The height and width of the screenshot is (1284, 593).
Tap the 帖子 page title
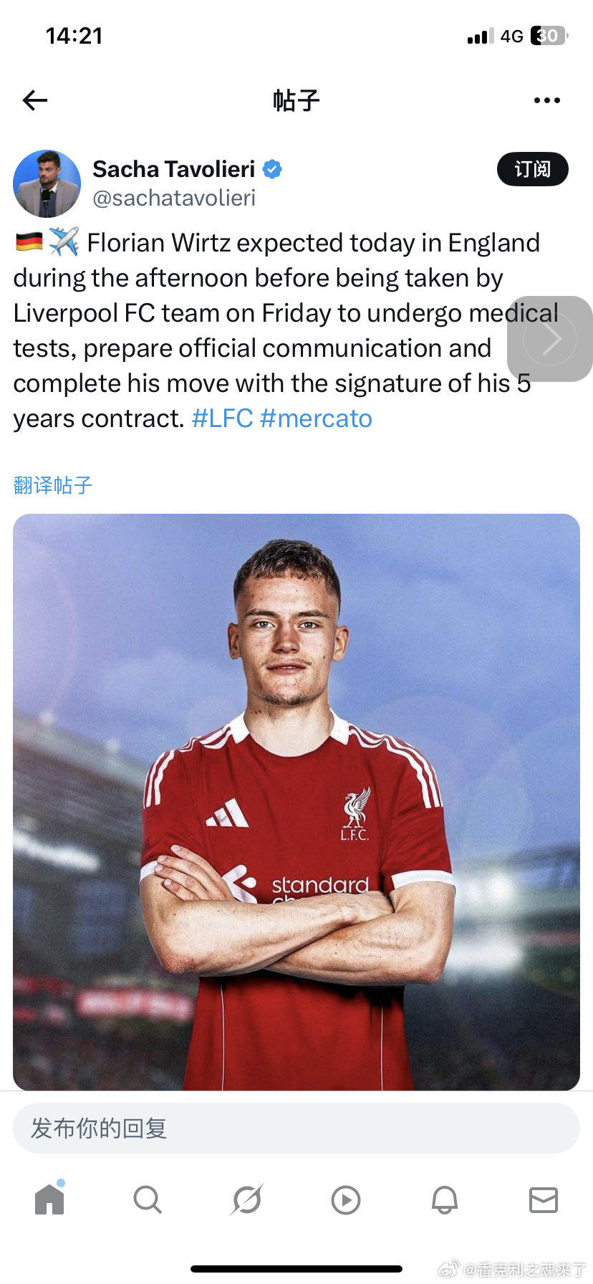tap(296, 100)
